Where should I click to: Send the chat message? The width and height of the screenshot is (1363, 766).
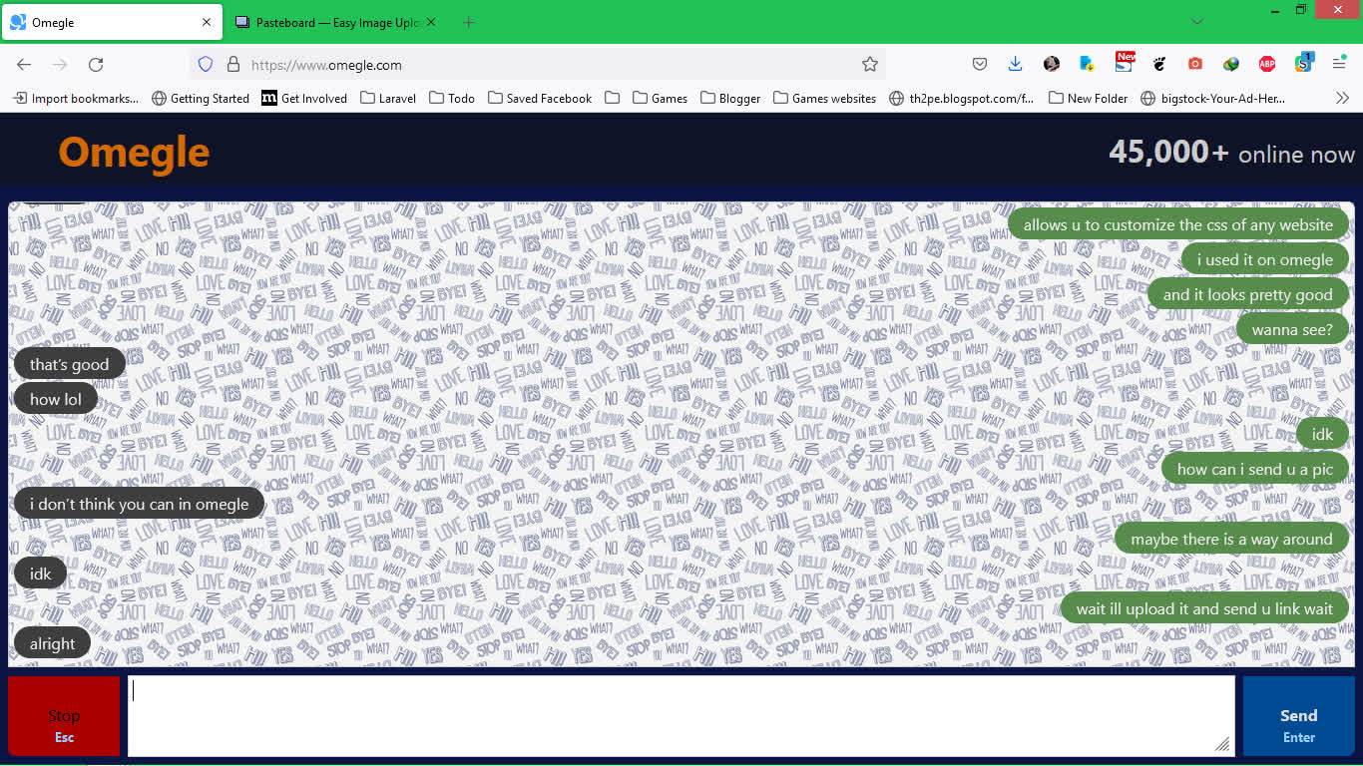(1298, 715)
